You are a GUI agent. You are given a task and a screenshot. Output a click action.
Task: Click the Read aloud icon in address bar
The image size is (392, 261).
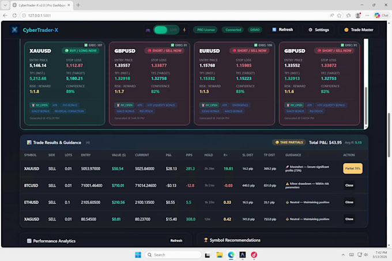click(331, 16)
